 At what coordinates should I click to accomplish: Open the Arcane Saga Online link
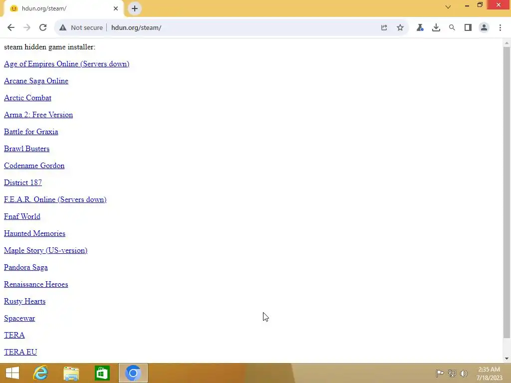[36, 81]
